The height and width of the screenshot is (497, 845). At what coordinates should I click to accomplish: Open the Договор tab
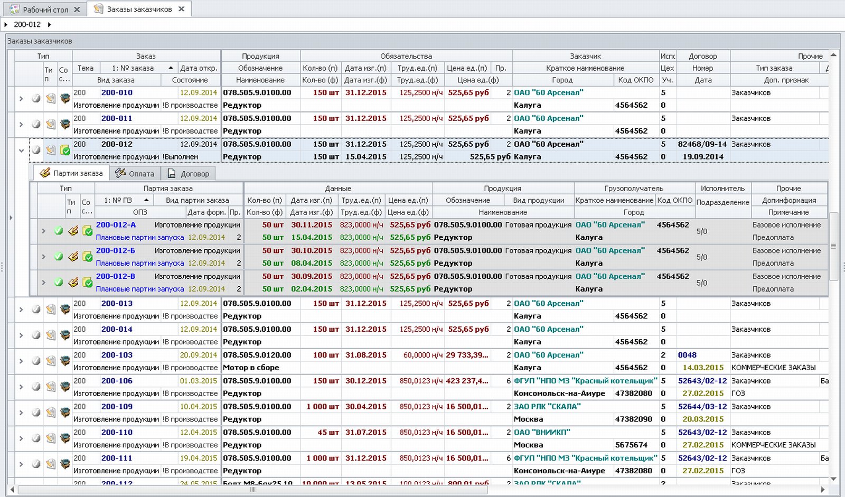(x=189, y=173)
